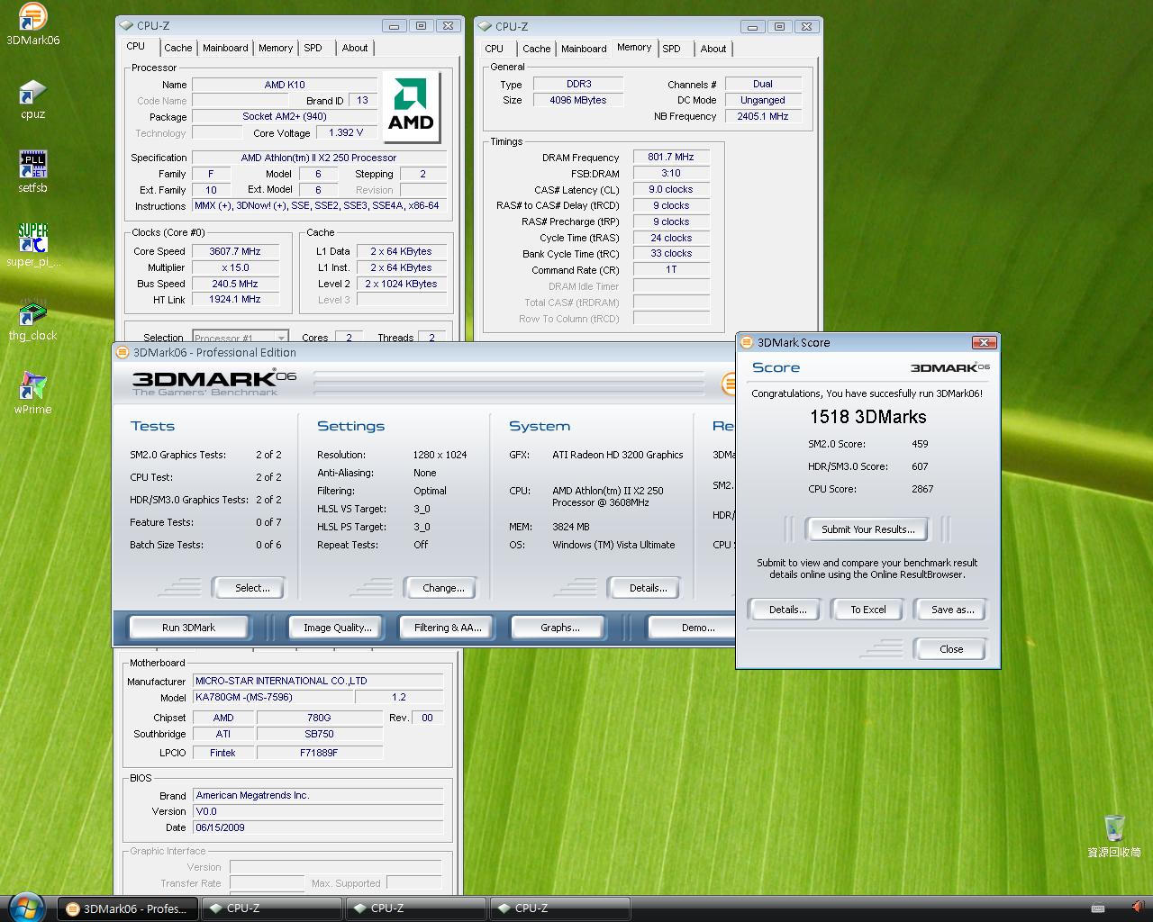Click the Core Speed value 3607.7 MHz
Viewport: 1153px width, 922px height.
point(235,251)
